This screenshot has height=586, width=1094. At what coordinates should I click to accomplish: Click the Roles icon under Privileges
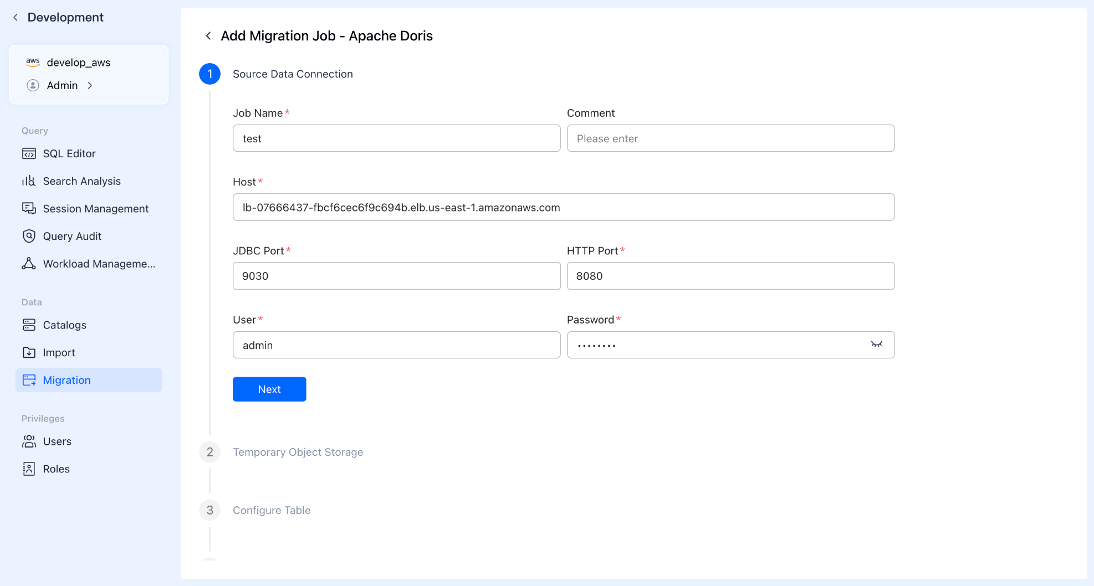[x=29, y=469]
